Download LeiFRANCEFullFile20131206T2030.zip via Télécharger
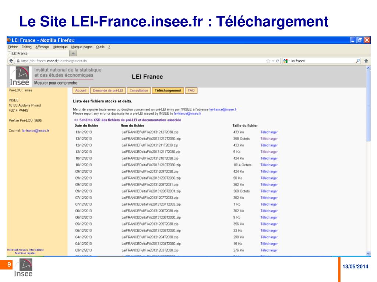Viewport: 377px width, 282px height. click(x=269, y=211)
